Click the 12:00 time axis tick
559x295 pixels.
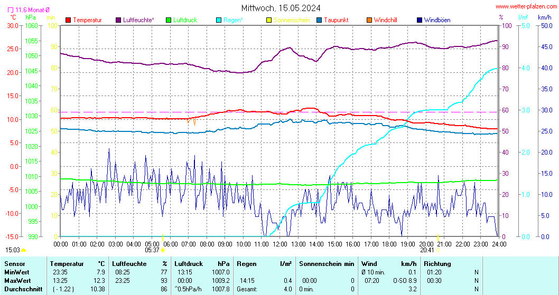point(280,244)
